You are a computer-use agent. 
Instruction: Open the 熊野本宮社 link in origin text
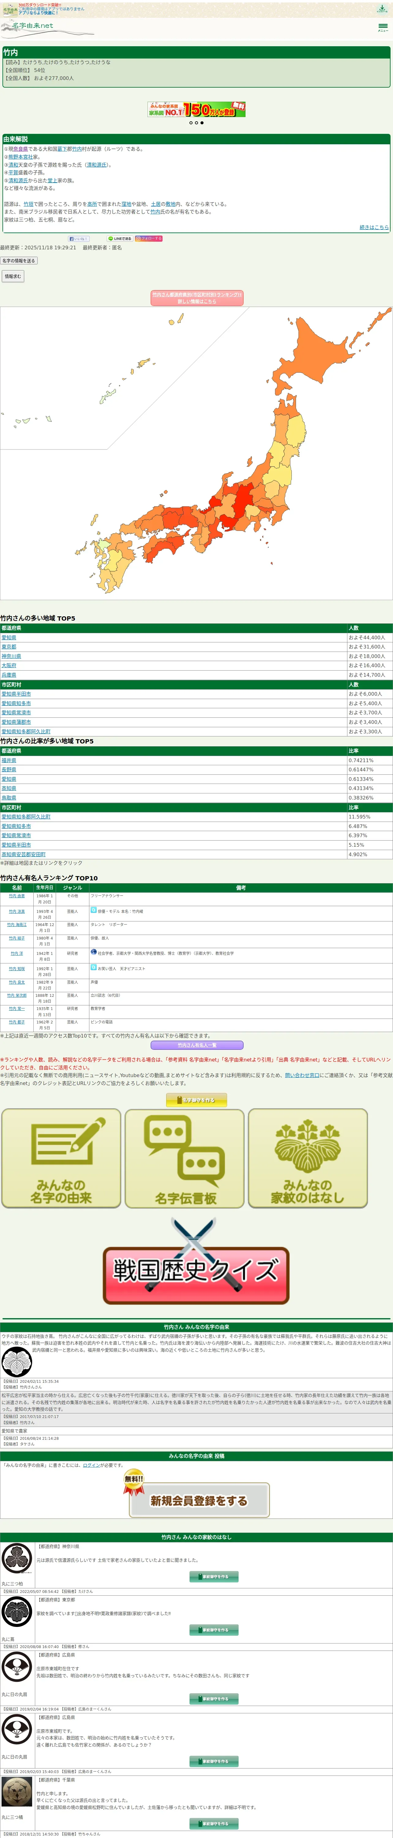tap(21, 157)
